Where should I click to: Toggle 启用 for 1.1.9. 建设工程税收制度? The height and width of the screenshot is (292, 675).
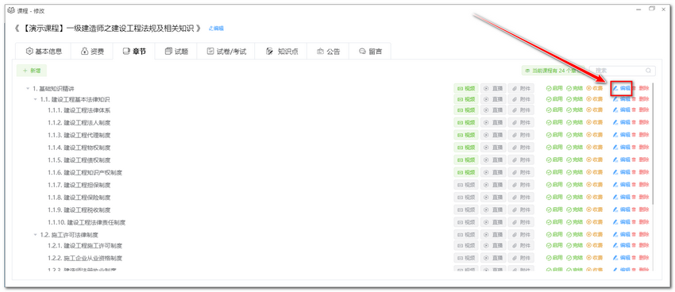(554, 209)
